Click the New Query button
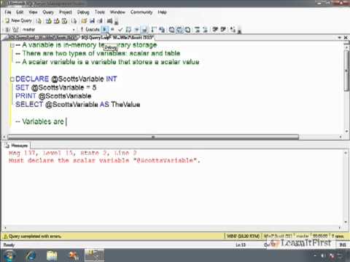350x262 pixels. coord(18,21)
